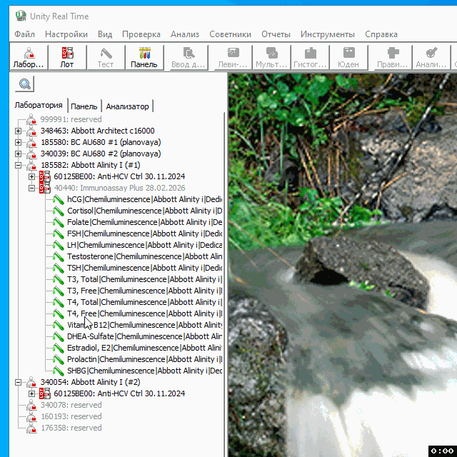Expand the Abbott Architect c16000 node
This screenshot has width=457, height=457.
[19, 131]
